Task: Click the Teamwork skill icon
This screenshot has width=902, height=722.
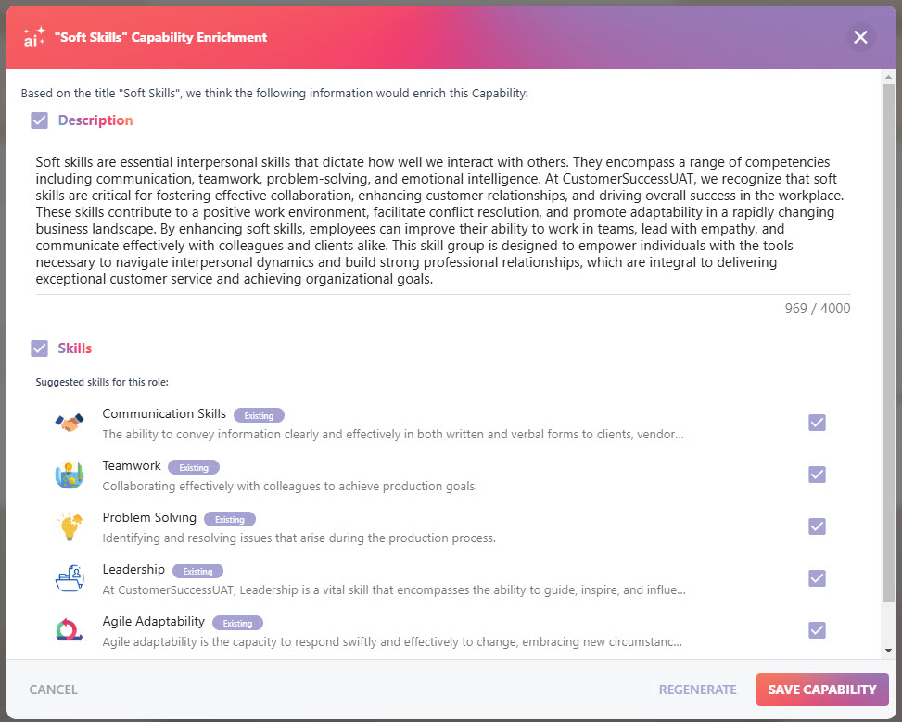Action: 69,475
